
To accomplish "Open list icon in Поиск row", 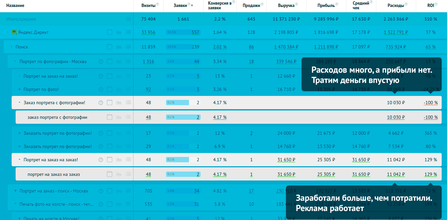I will point(129,47).
